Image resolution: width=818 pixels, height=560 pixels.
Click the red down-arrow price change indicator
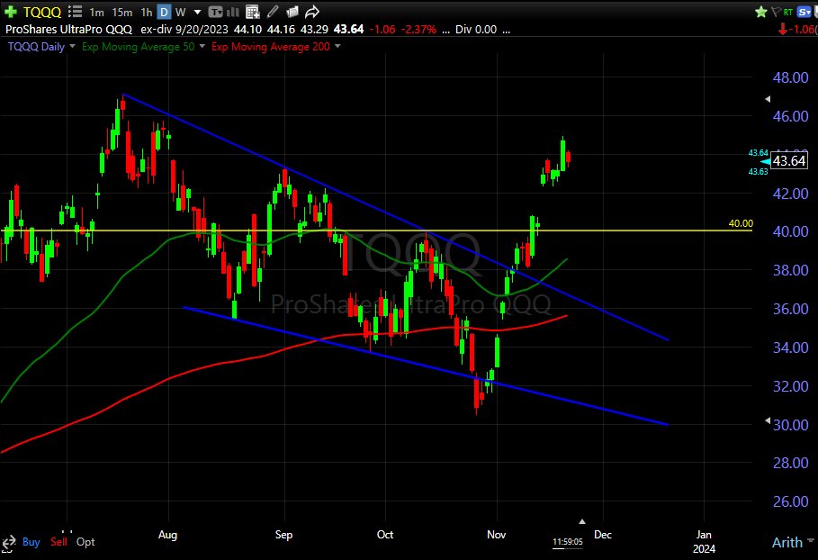click(x=783, y=29)
